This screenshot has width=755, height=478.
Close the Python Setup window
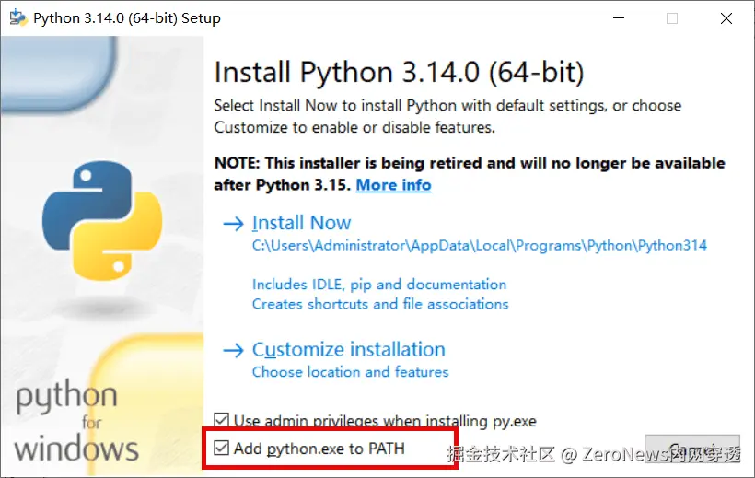pos(726,18)
